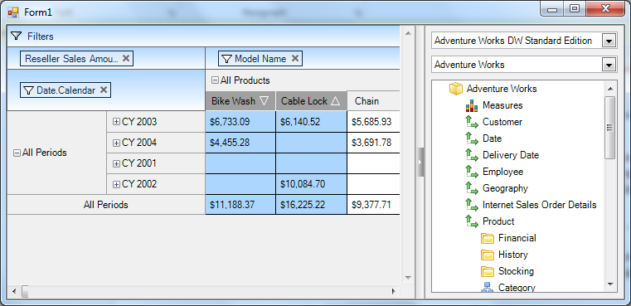Open the Model Name filter funnel
The image size is (631, 306).
(227, 59)
